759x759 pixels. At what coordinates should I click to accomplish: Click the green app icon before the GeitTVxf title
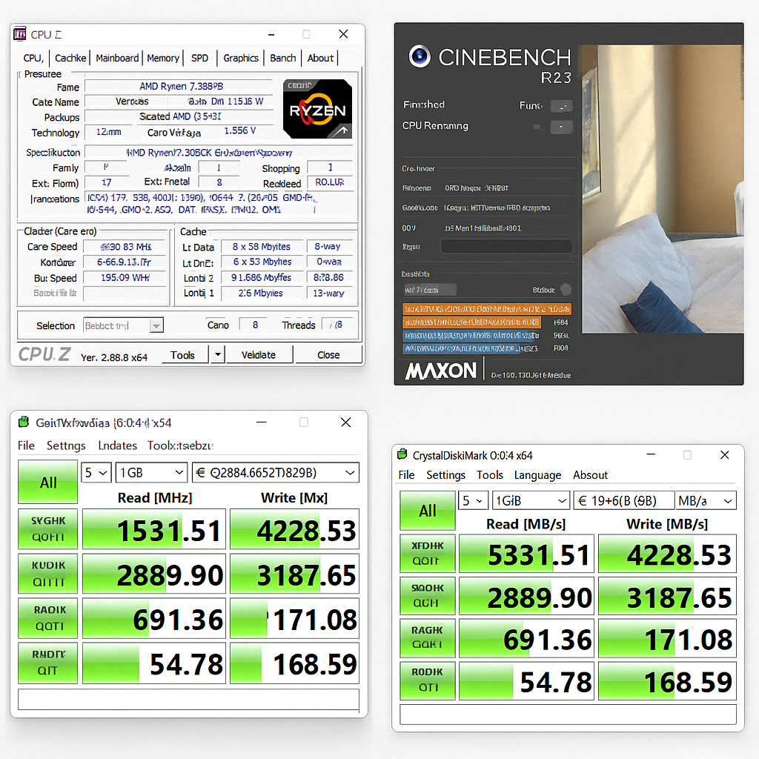click(24, 422)
